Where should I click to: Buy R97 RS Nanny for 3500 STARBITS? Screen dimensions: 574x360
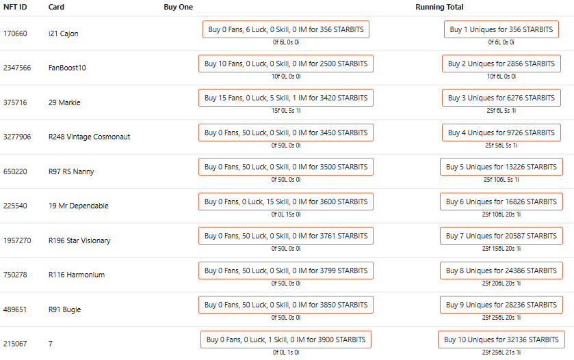click(286, 167)
